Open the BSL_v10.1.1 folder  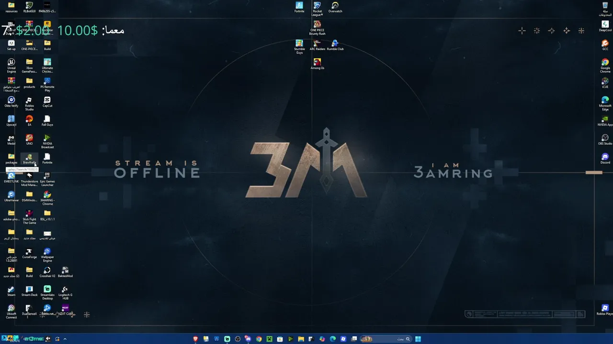pos(47,215)
